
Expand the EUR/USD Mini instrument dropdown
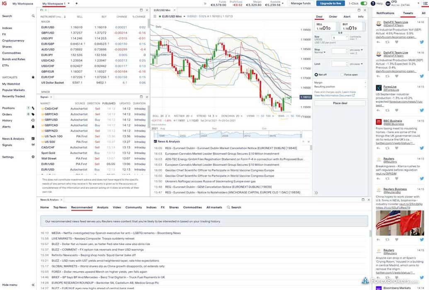[x=184, y=17]
